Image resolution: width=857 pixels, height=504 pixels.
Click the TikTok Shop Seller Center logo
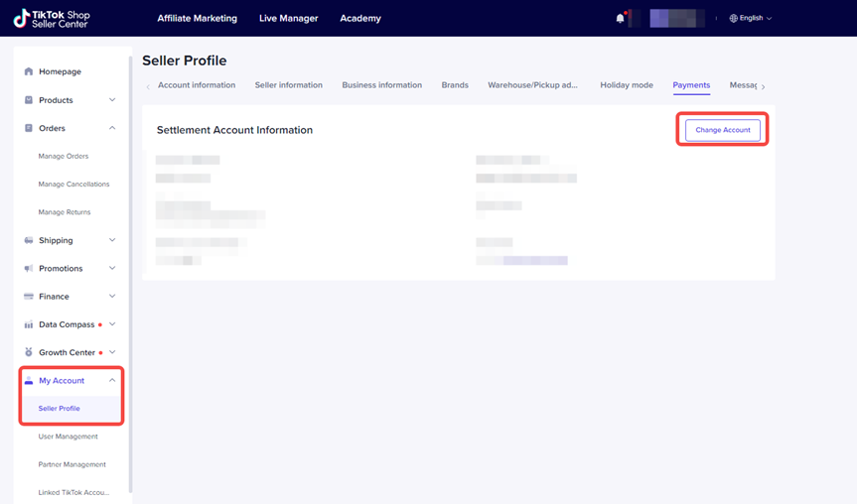52,19
